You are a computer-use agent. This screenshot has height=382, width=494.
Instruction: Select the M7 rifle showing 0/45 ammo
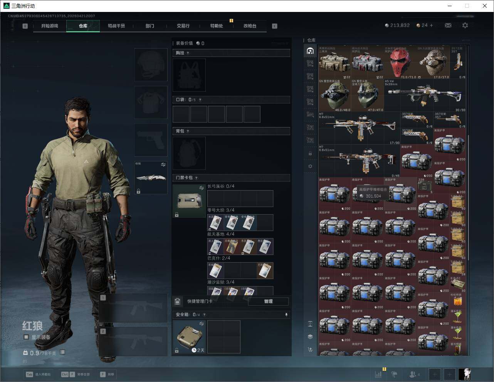pos(360,161)
